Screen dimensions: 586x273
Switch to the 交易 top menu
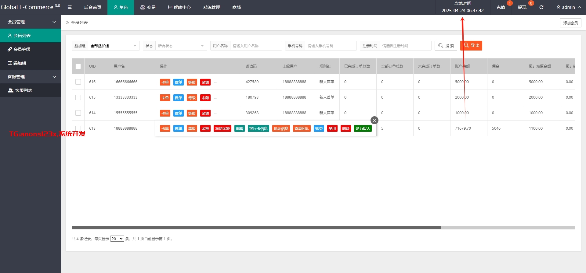point(148,7)
